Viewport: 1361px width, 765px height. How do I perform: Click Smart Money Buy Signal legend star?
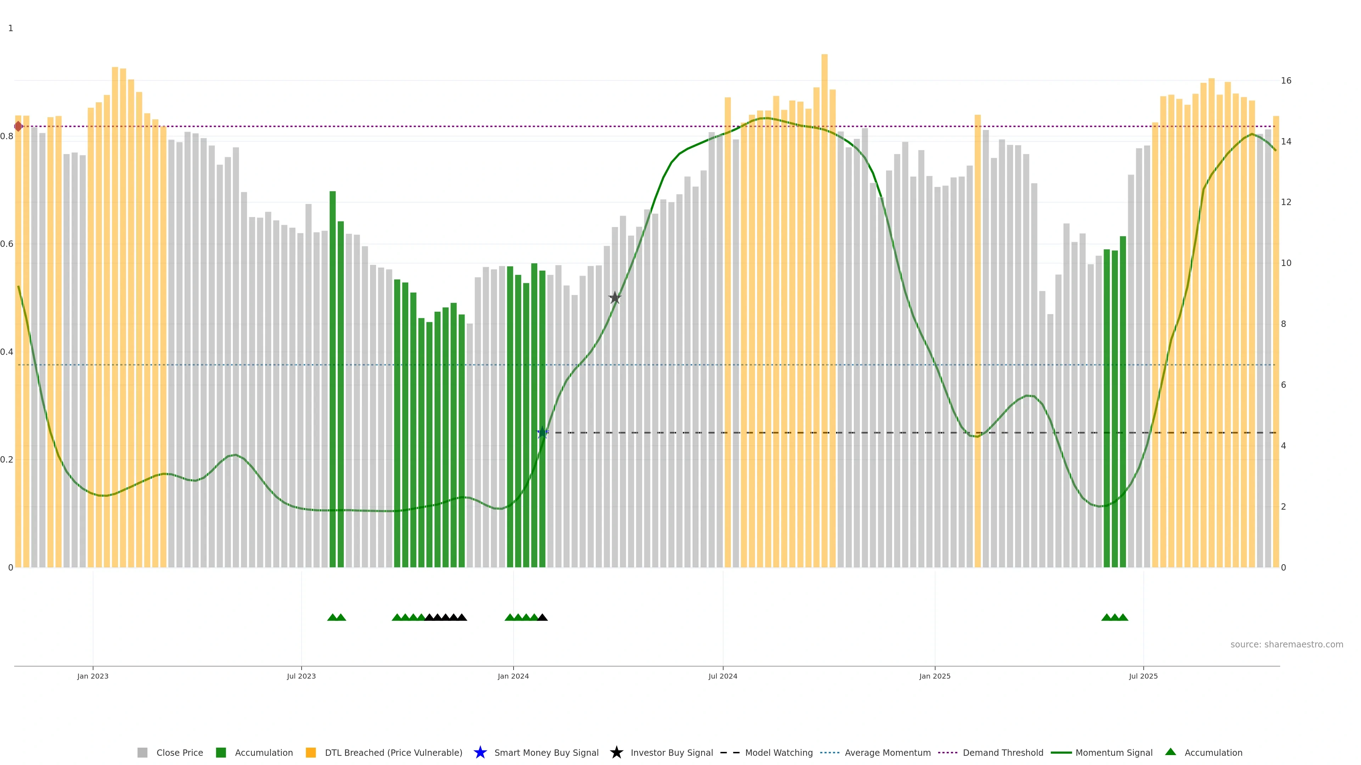pos(480,753)
